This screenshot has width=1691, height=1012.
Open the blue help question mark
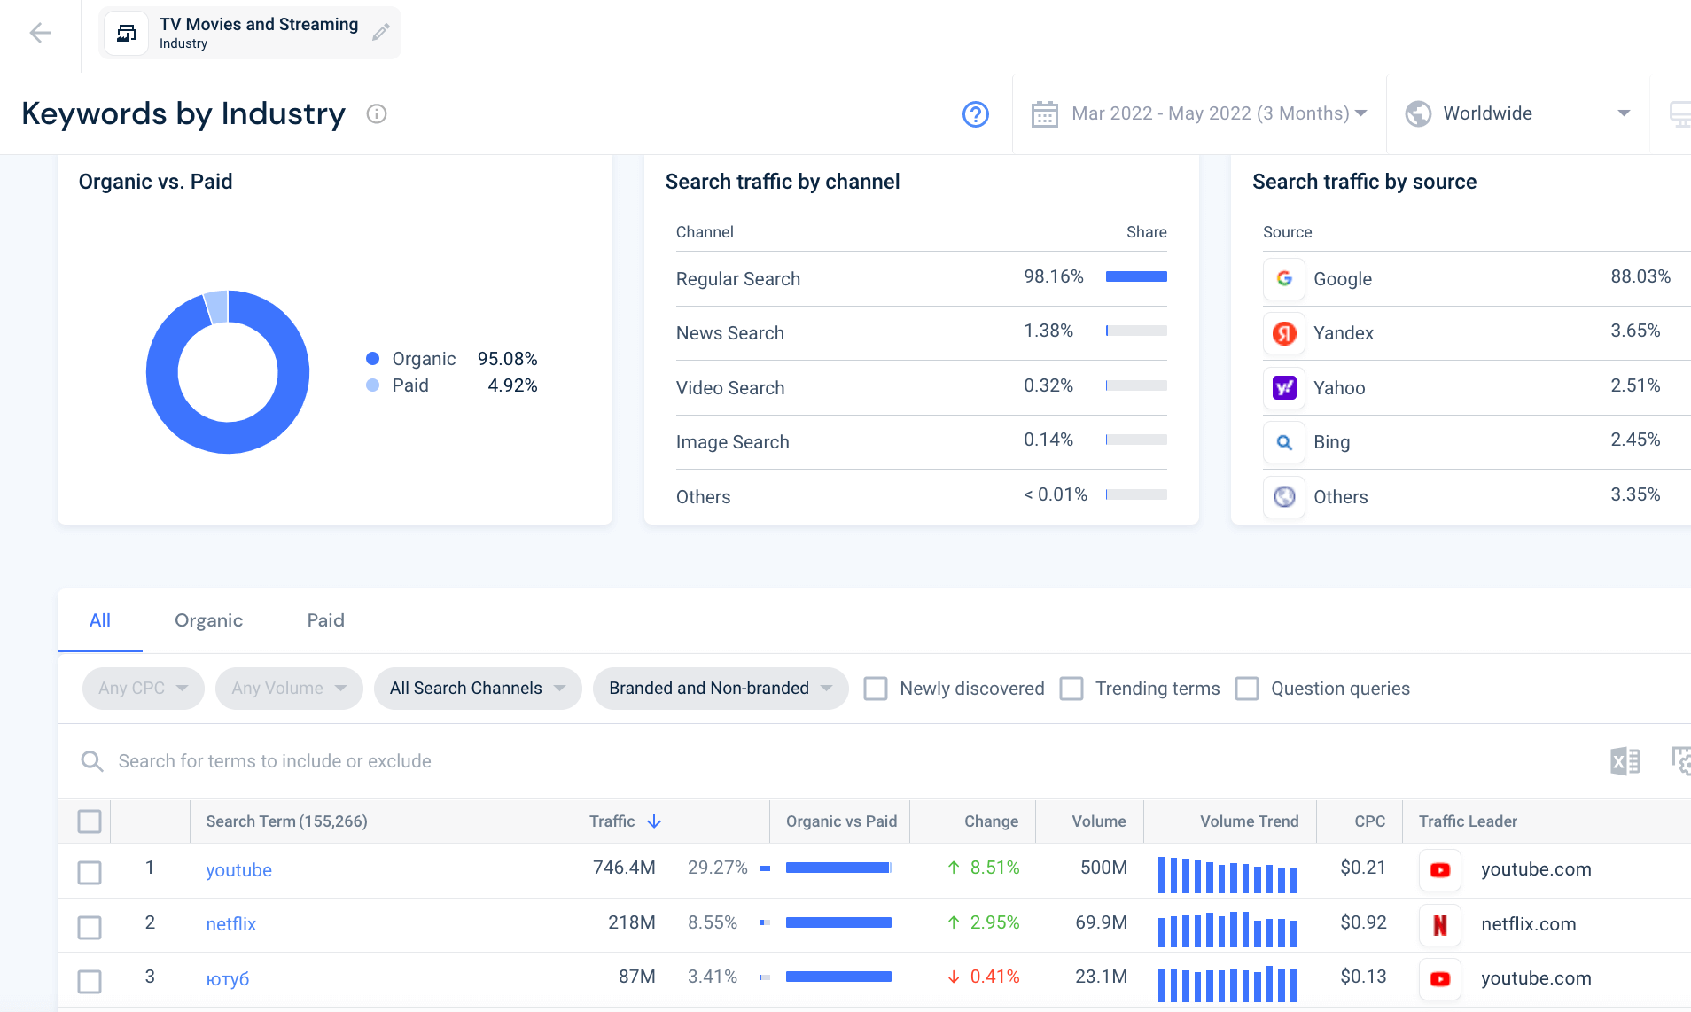(976, 114)
